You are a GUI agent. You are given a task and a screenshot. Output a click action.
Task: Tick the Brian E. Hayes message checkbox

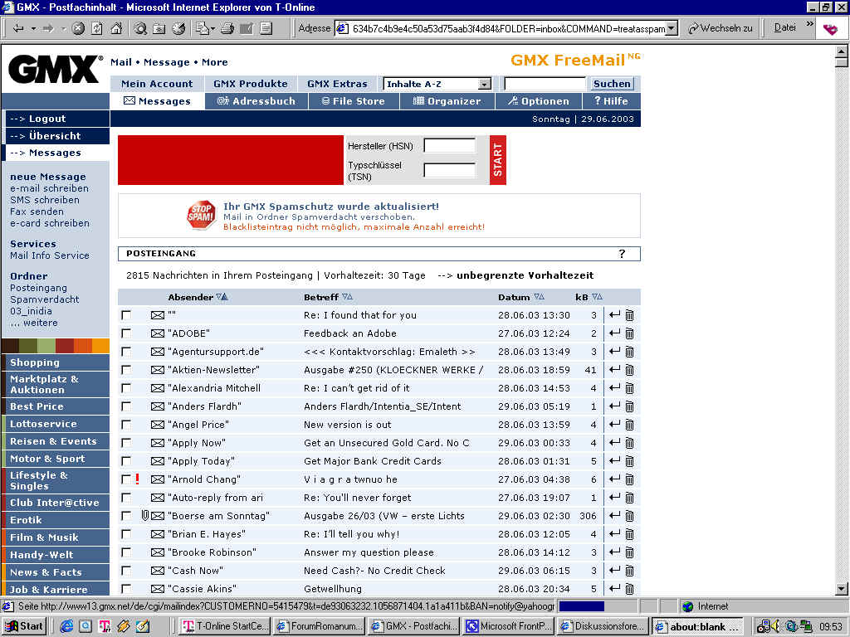(126, 534)
